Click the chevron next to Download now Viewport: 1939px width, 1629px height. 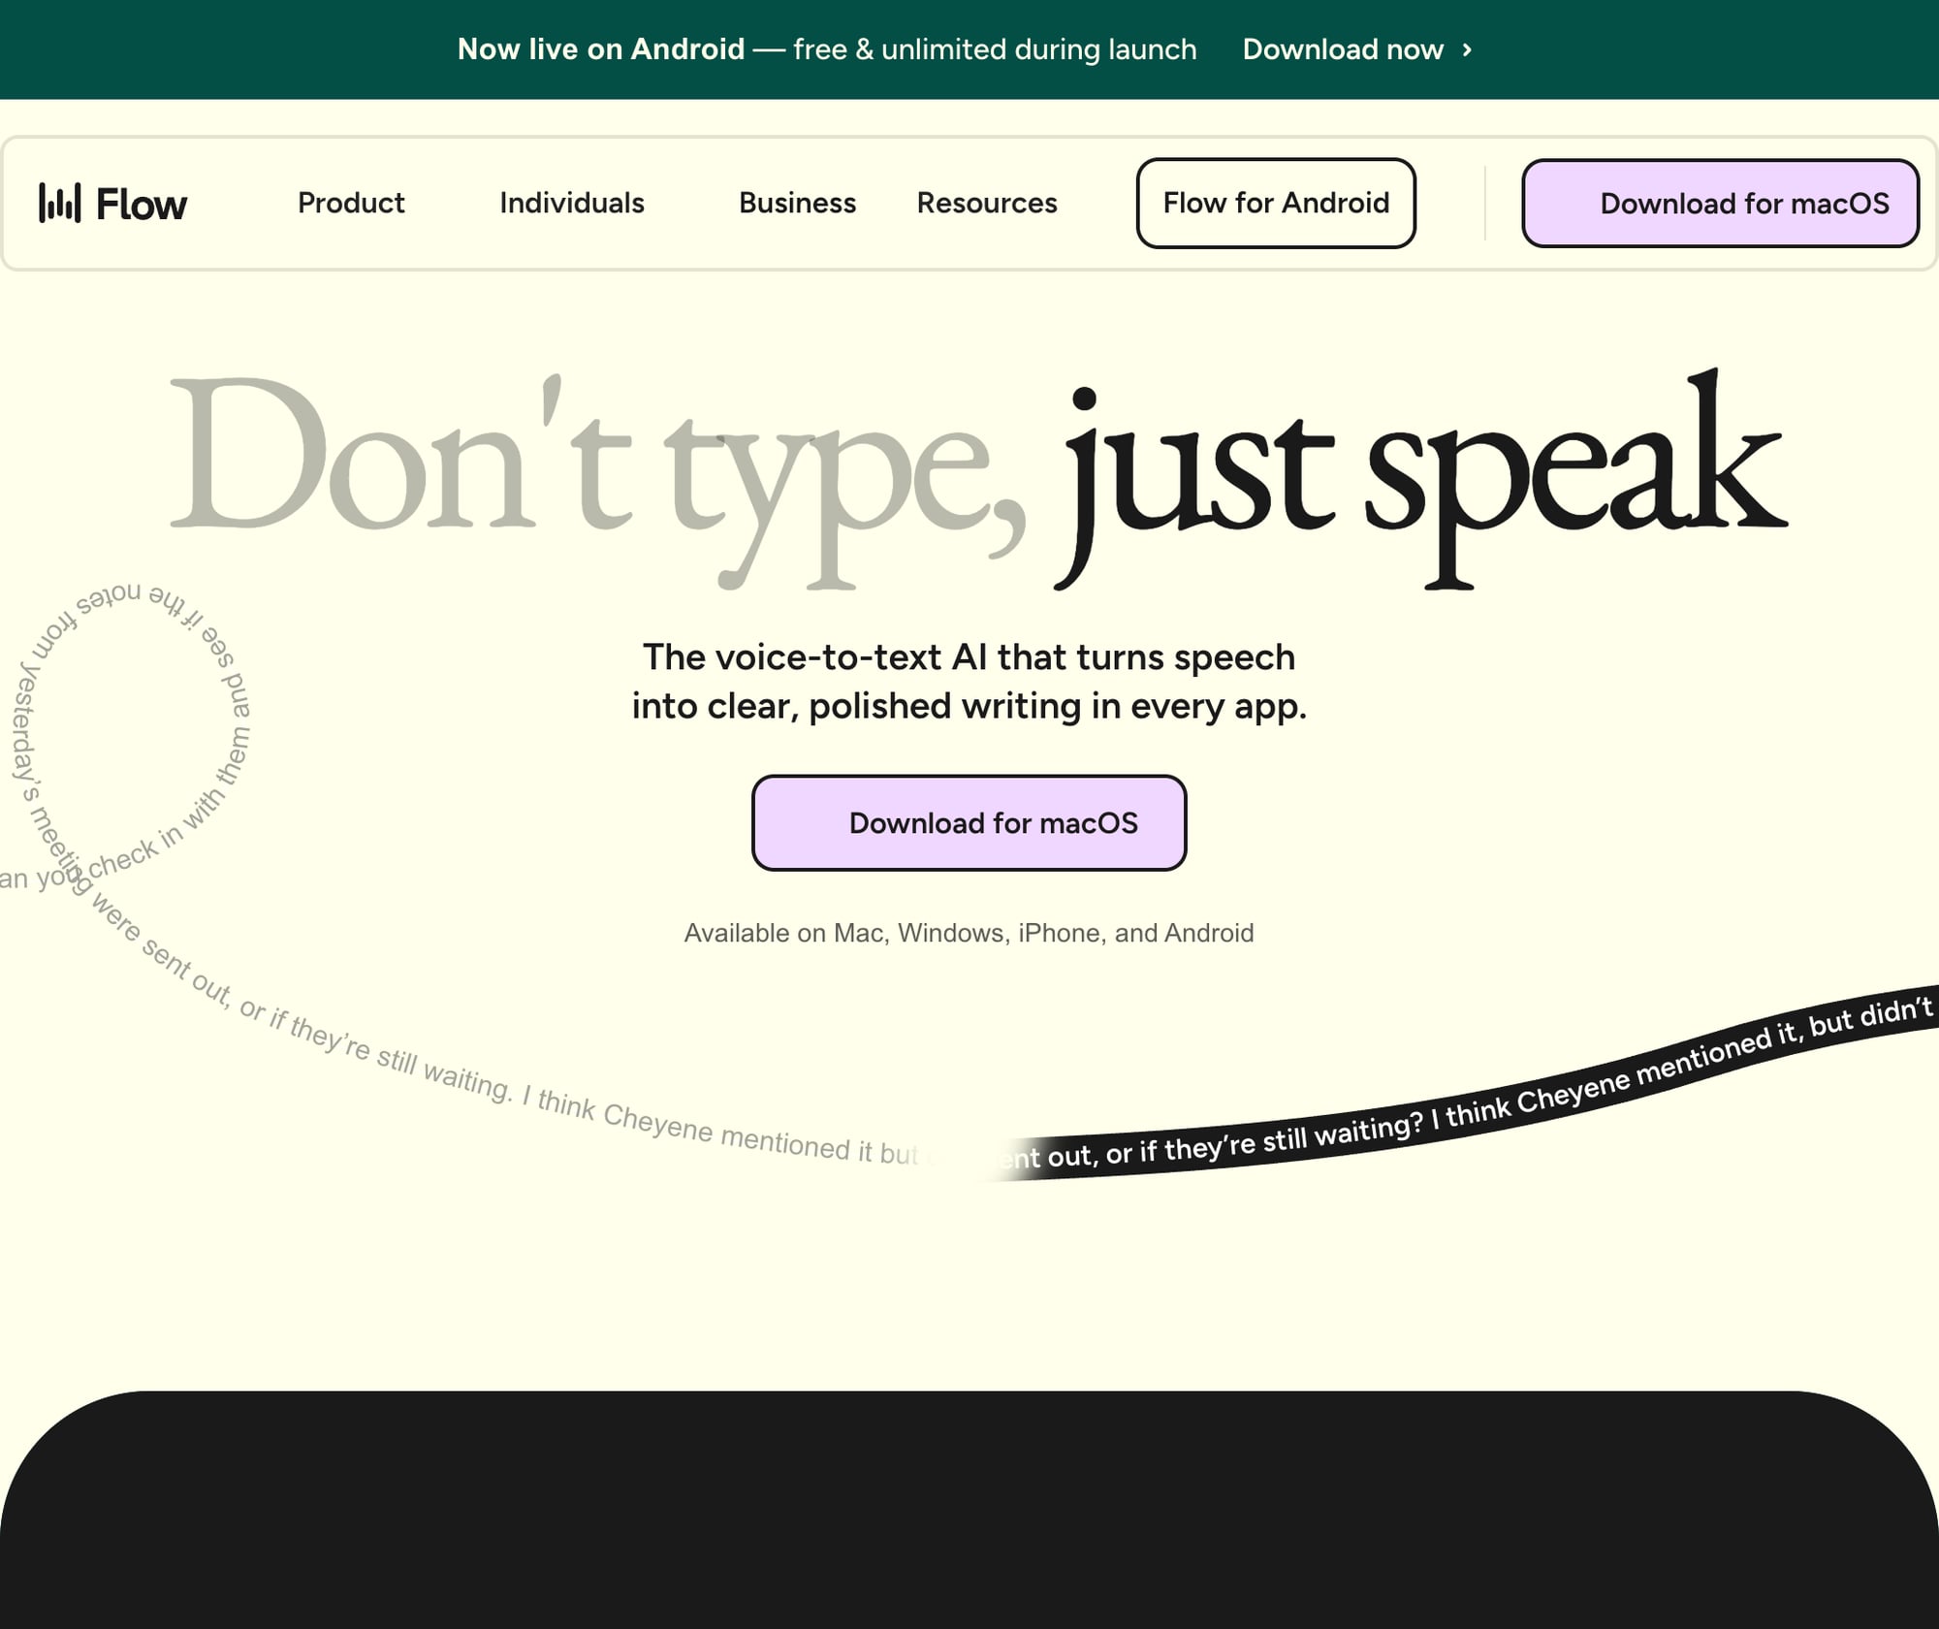pos(1467,49)
